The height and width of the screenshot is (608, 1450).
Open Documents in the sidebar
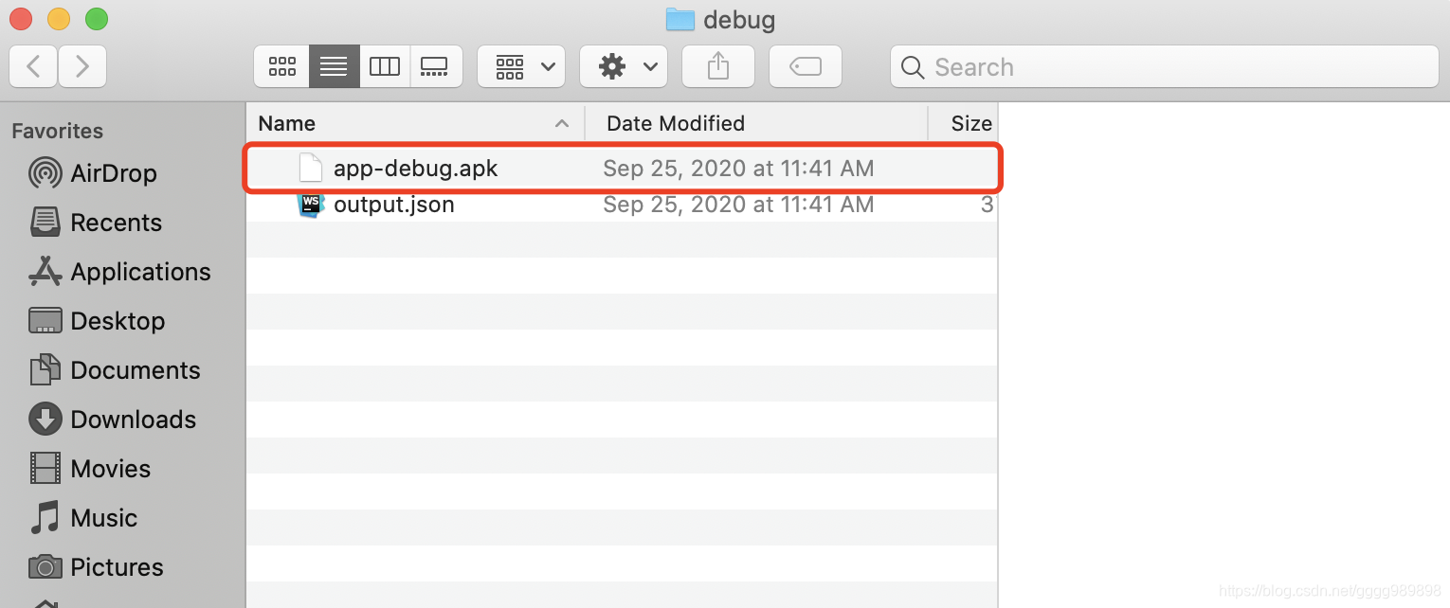coord(115,370)
